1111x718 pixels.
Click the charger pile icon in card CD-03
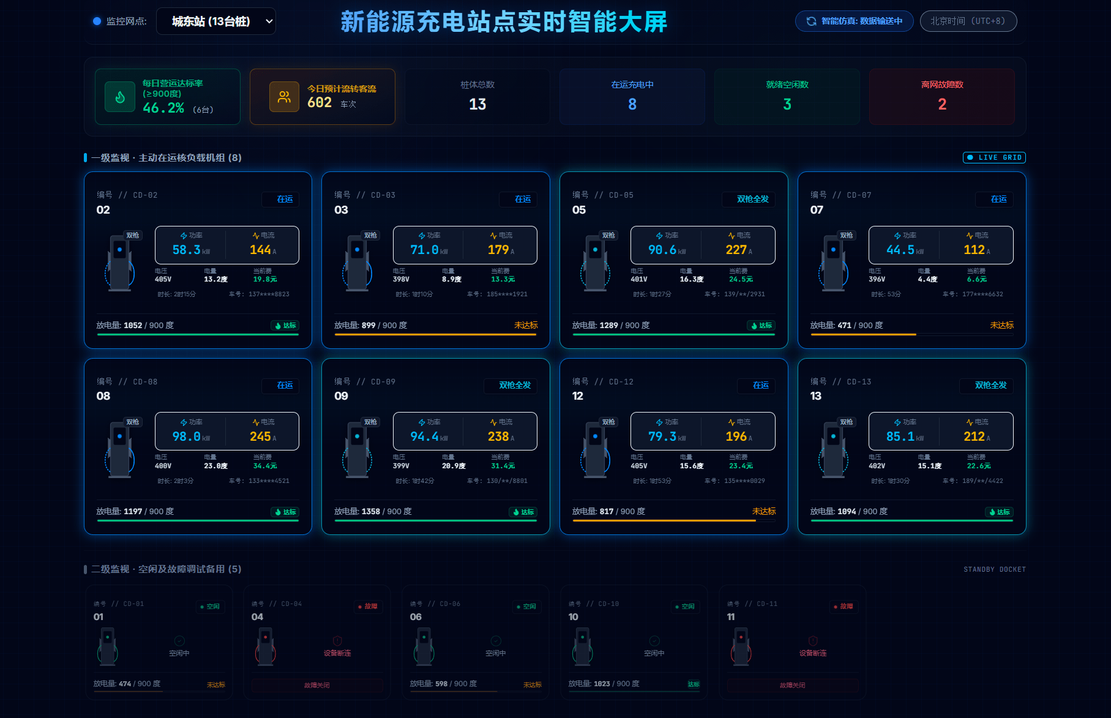[357, 263]
